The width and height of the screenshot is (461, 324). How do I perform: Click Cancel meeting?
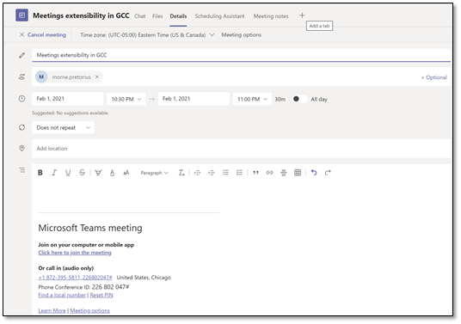point(43,34)
